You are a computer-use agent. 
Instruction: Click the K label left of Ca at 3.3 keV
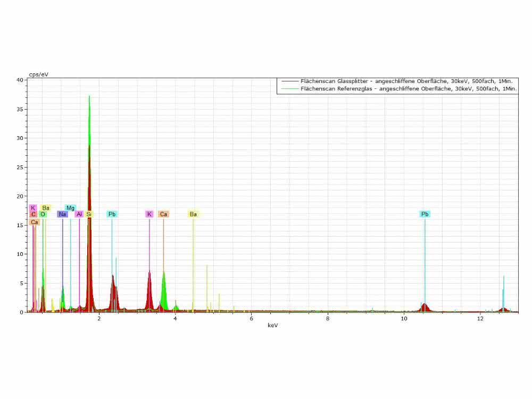tap(149, 214)
